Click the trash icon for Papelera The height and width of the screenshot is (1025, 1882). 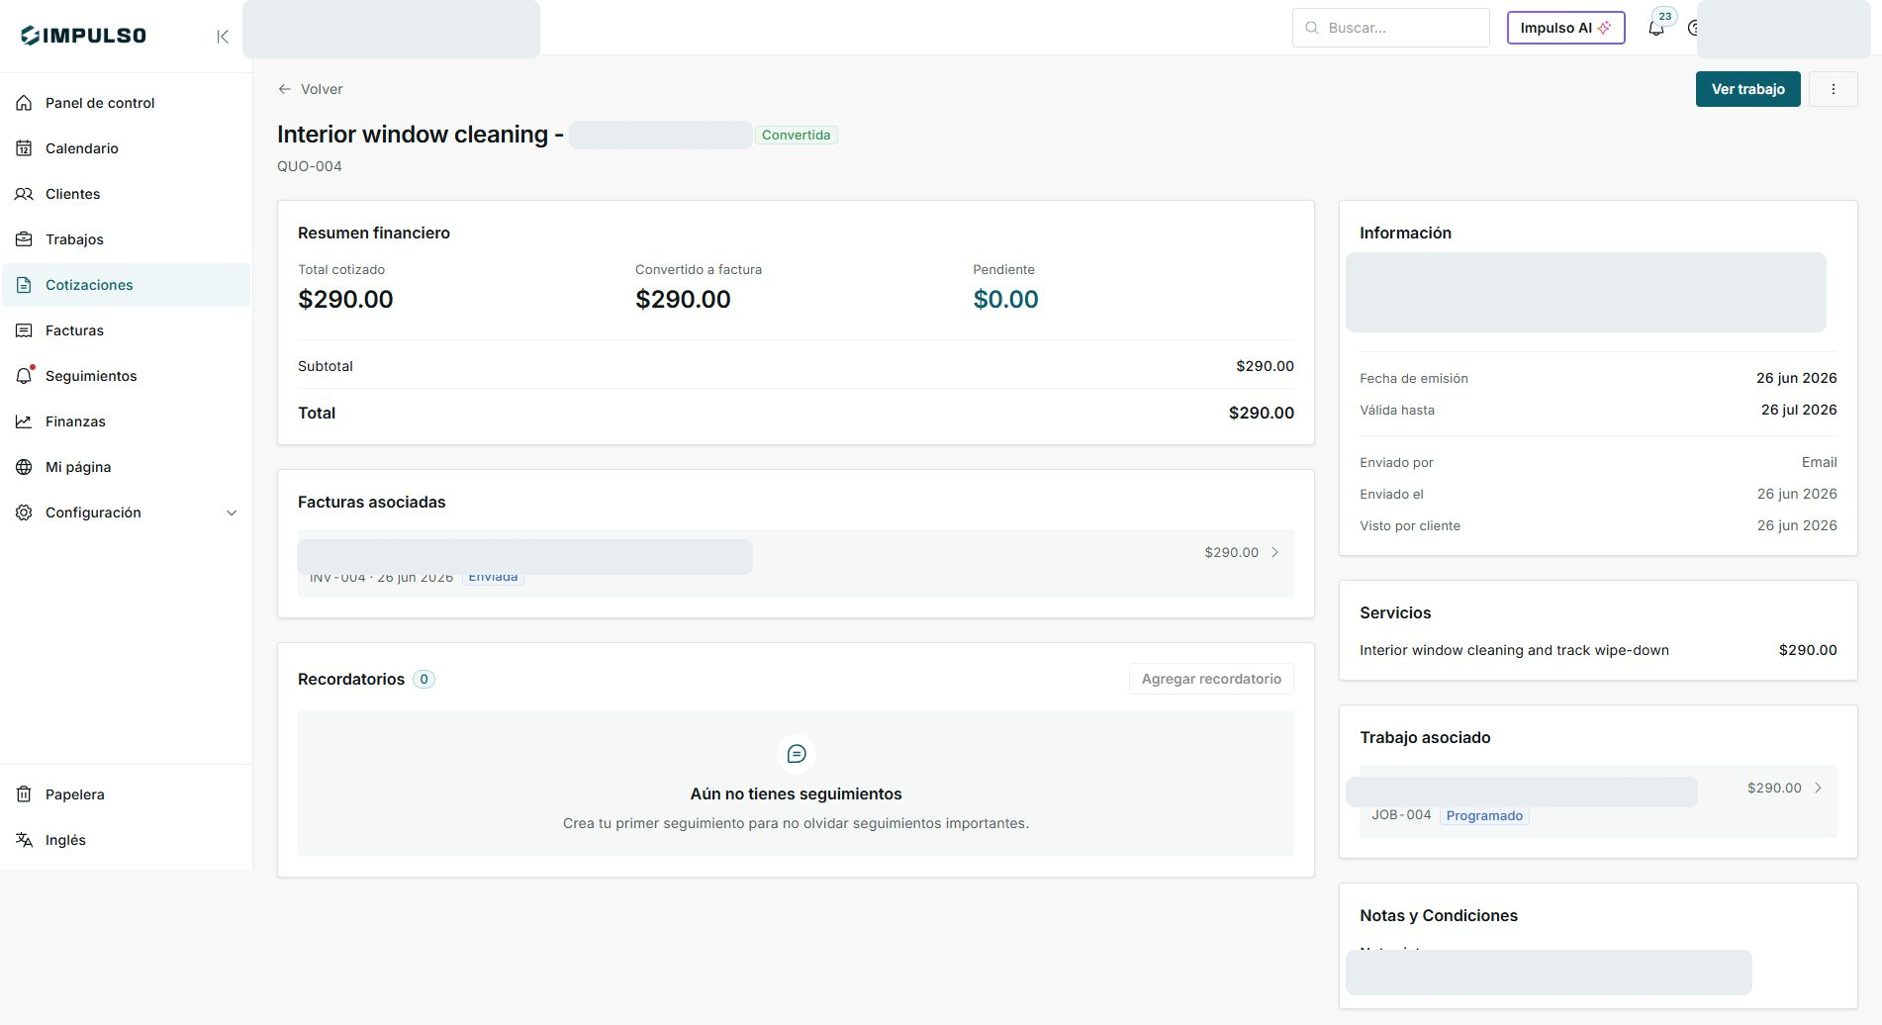click(24, 794)
